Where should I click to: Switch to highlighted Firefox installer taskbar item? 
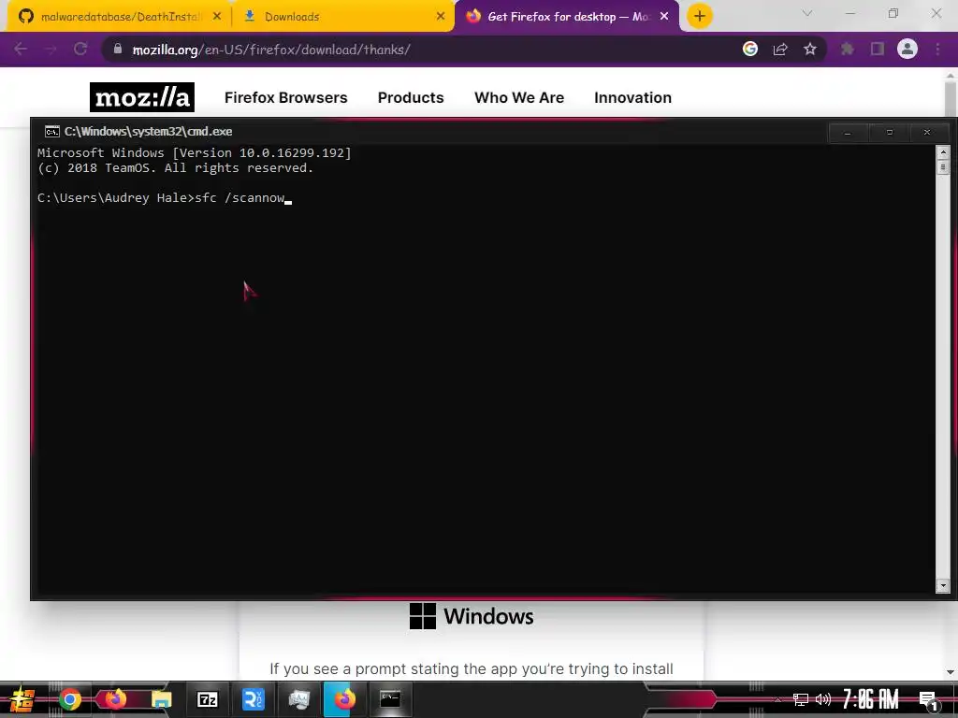344,699
